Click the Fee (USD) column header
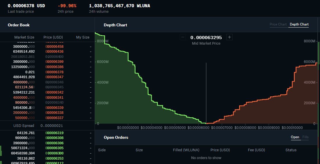This screenshot has width=320, height=164. (x=256, y=150)
